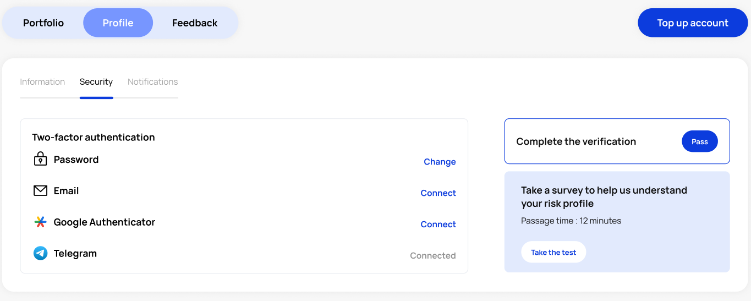Screen dimensions: 751x301
Task: Click the Email envelope icon
Action: tap(40, 191)
